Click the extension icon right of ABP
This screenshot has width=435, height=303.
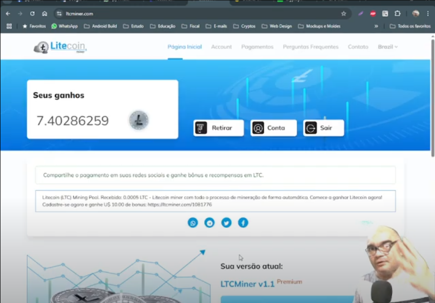point(385,14)
